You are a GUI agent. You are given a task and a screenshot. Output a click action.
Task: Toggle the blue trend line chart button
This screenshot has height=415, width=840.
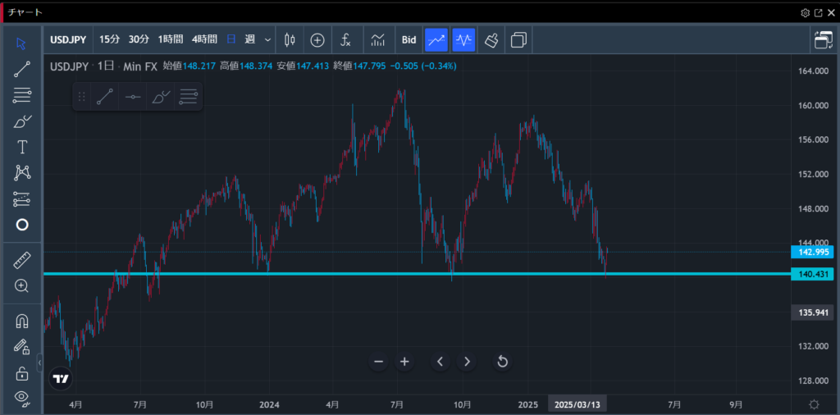(x=436, y=39)
